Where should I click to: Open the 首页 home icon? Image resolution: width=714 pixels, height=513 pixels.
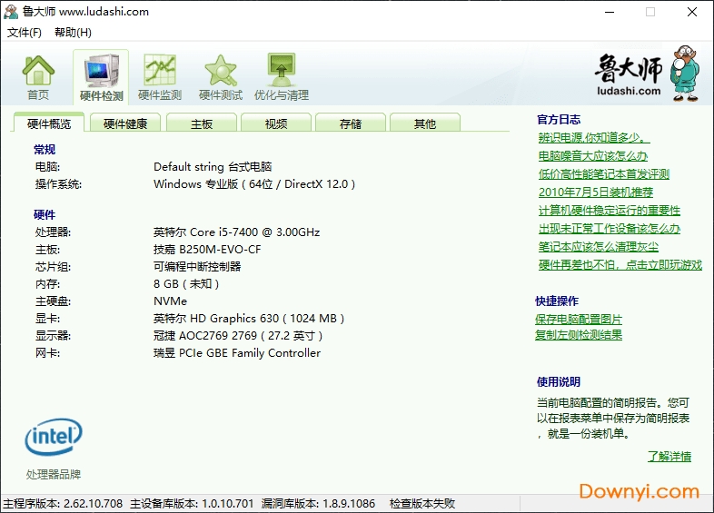38,77
